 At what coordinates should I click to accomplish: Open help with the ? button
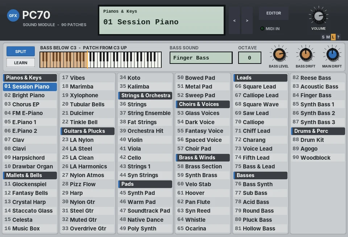click(338, 37)
